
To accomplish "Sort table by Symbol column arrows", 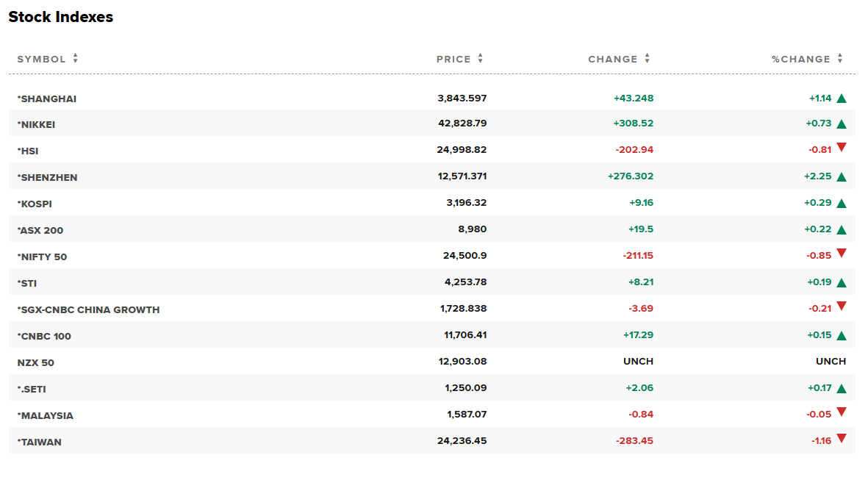I will click(75, 59).
